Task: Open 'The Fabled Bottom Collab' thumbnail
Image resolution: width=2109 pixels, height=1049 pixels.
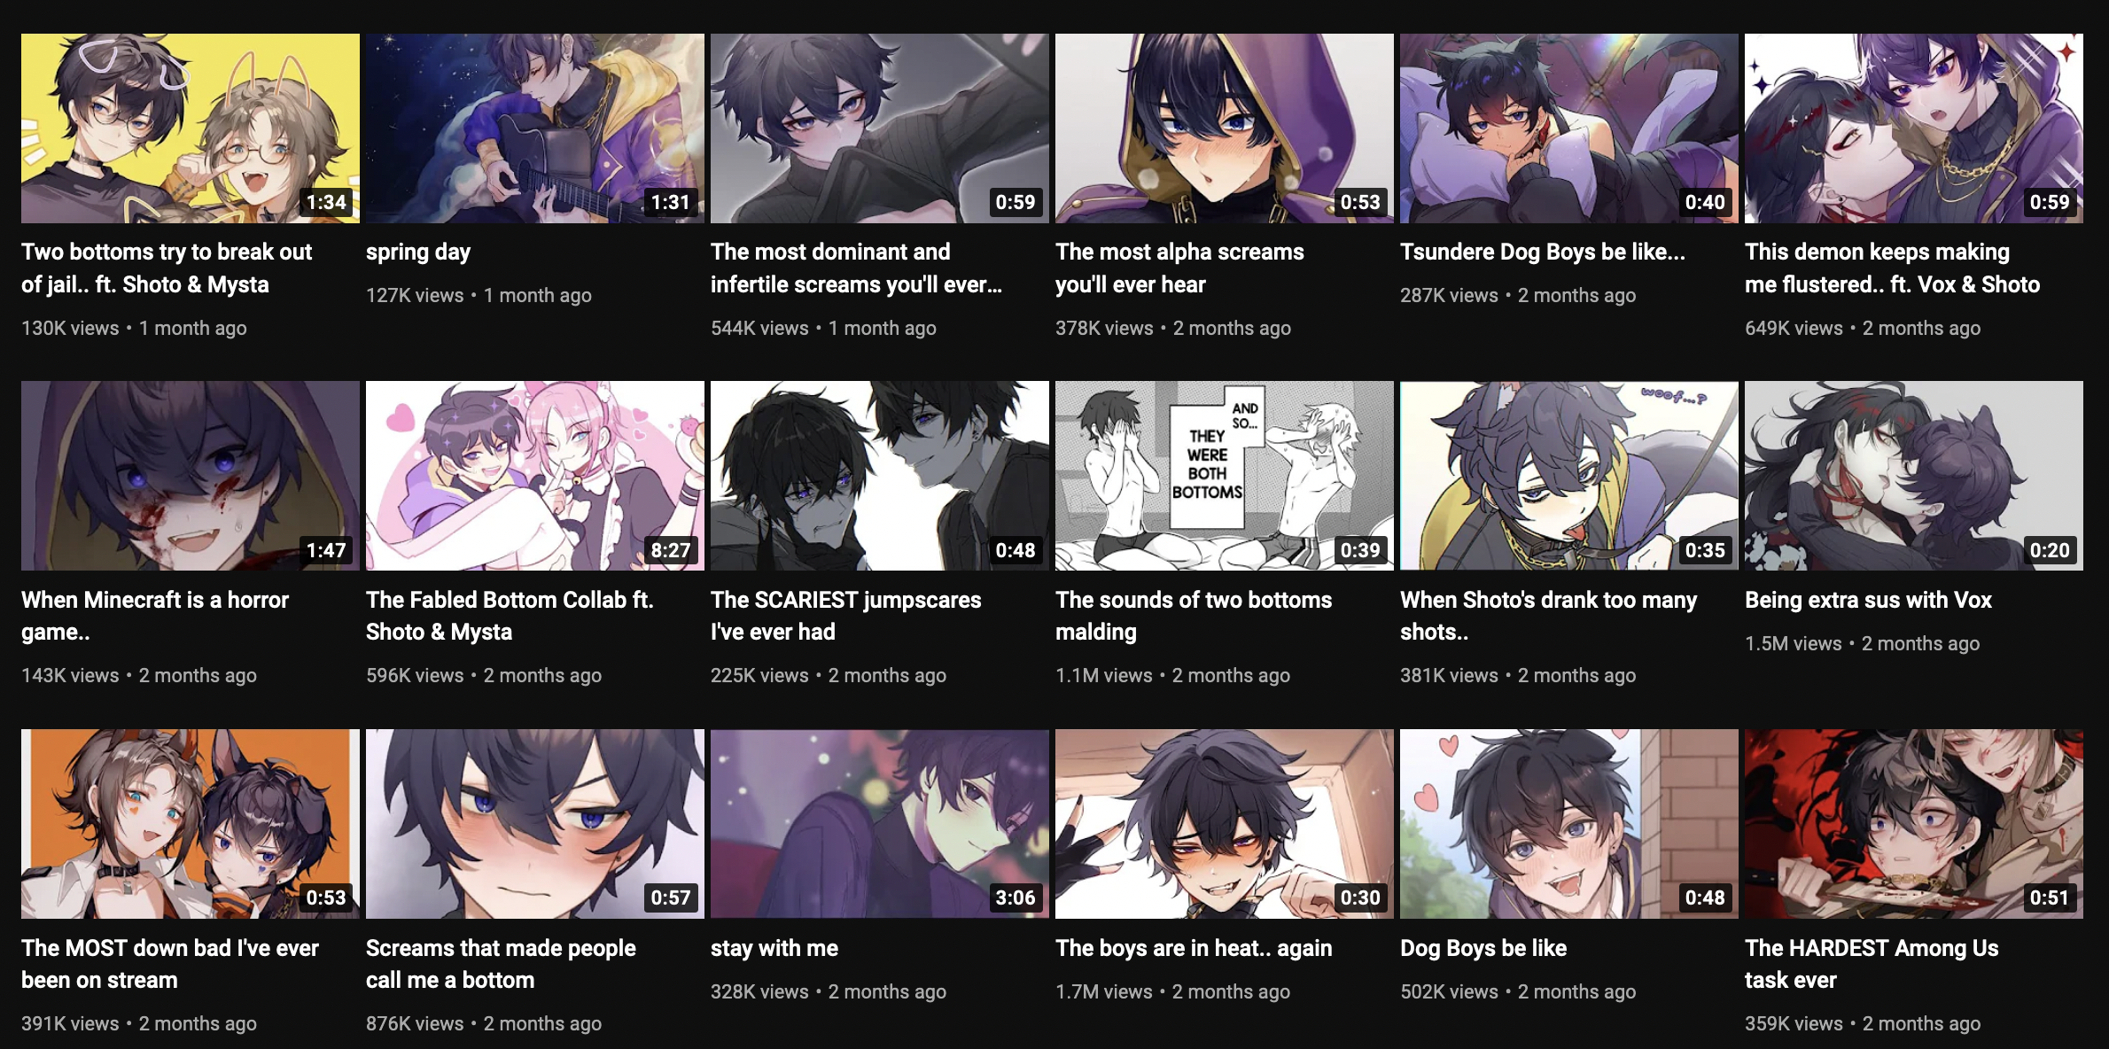Action: click(x=534, y=476)
